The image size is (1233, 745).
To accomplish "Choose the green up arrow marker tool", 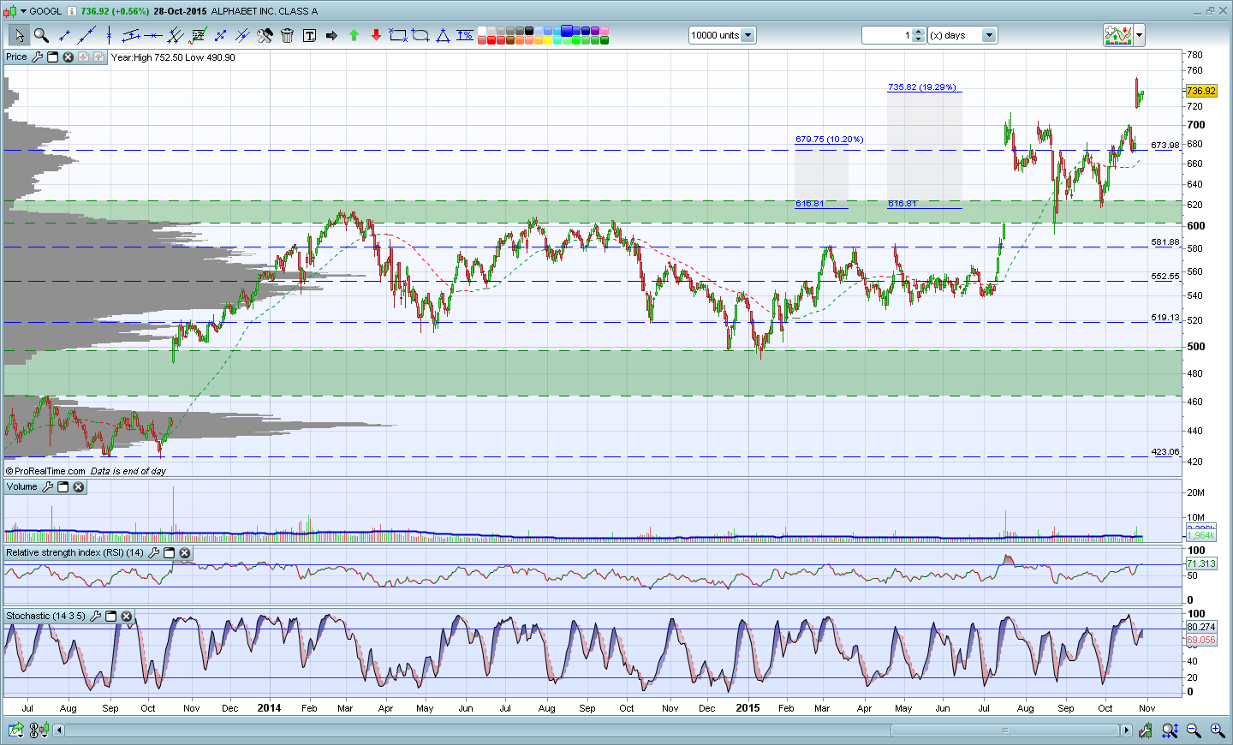I will [354, 35].
